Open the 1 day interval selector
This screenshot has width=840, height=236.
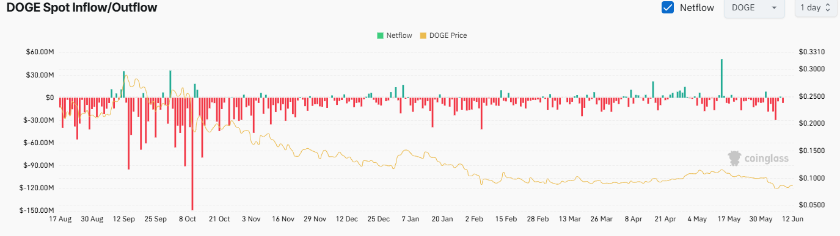click(x=815, y=8)
